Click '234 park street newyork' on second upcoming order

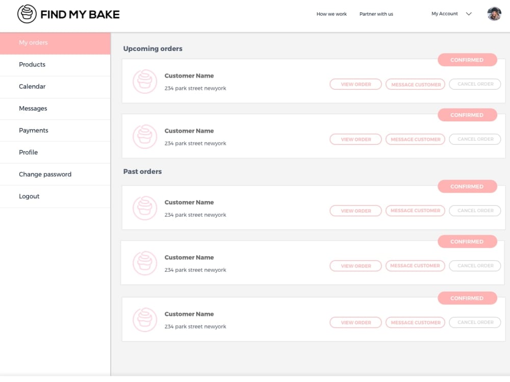tap(195, 143)
